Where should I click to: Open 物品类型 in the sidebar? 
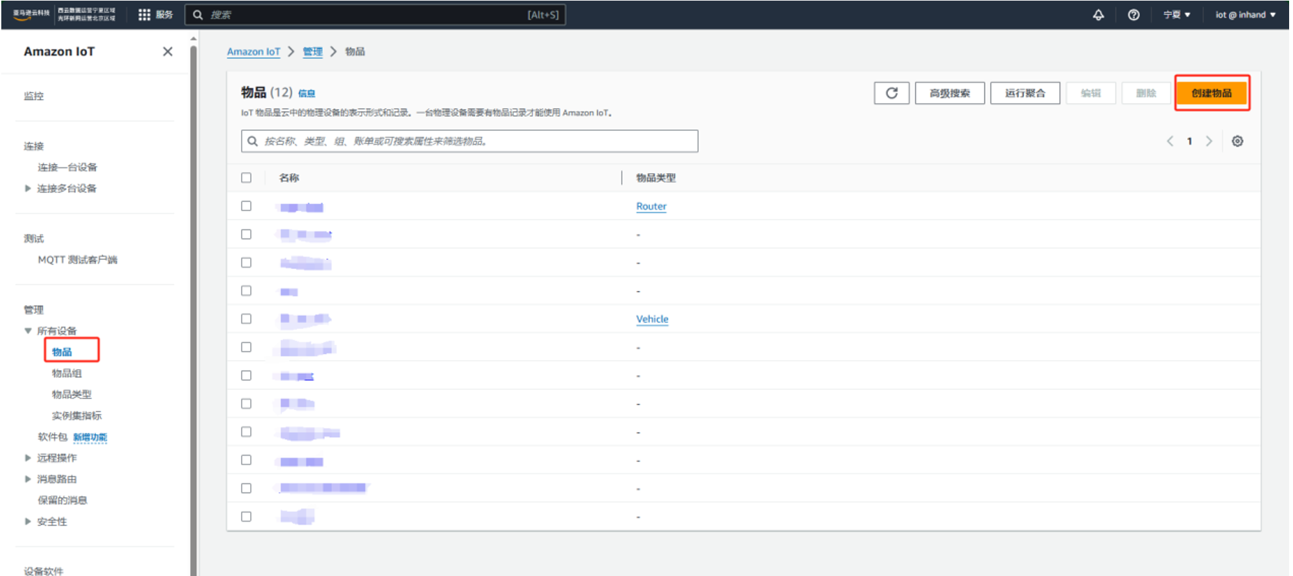tap(72, 394)
